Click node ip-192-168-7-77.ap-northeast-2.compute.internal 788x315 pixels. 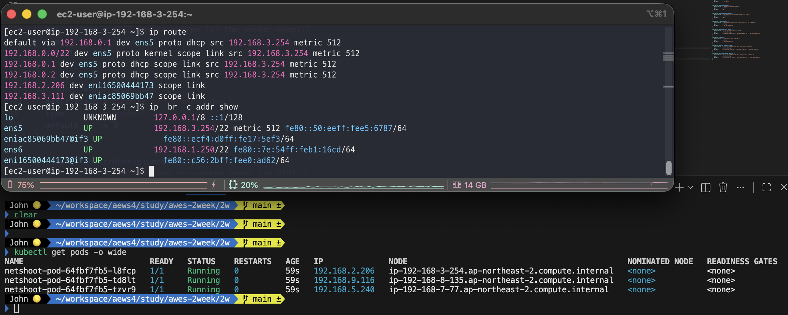click(499, 290)
